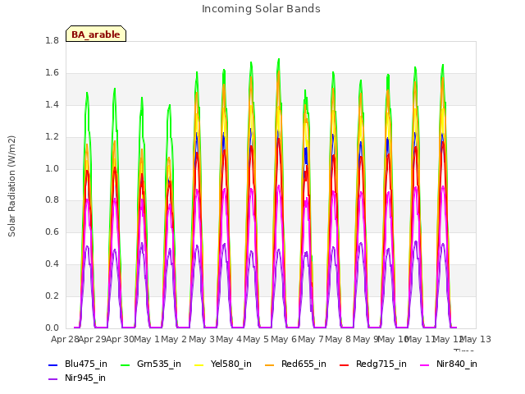525x394 pixels.
Task: Click the May 11 final green peak
Action: [x=443, y=65]
